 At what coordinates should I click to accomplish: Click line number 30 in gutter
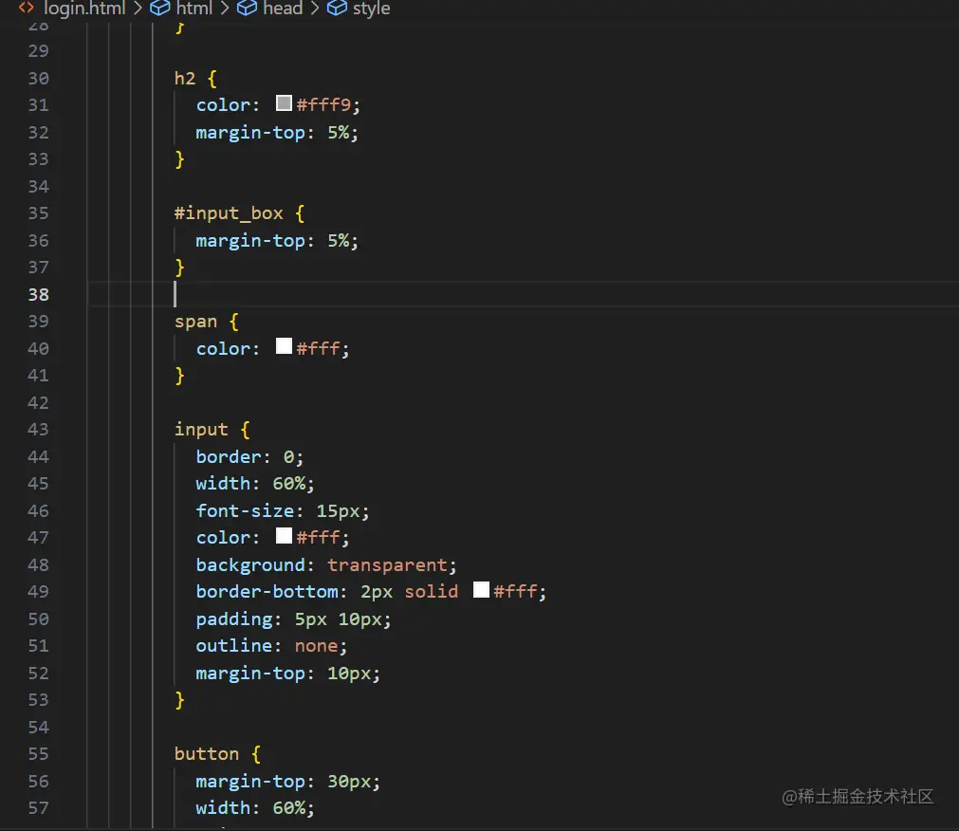coord(38,79)
